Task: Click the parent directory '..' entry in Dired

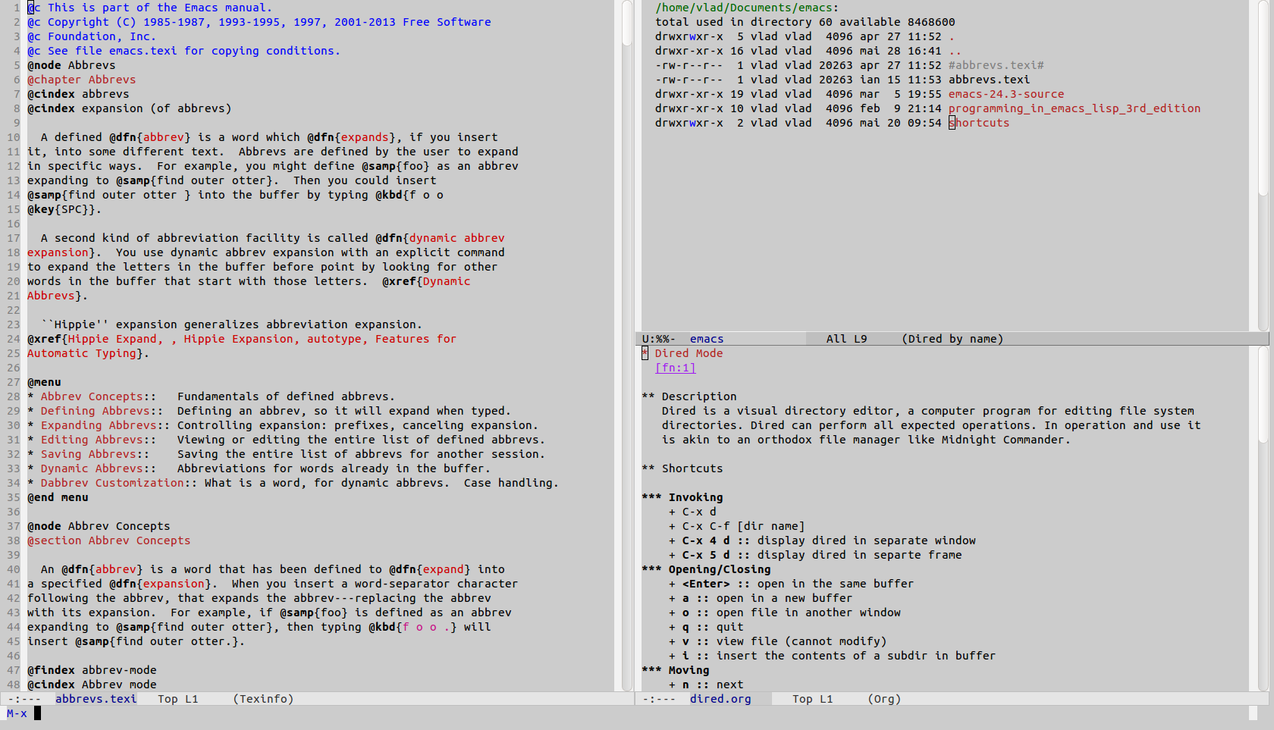Action: pos(955,51)
